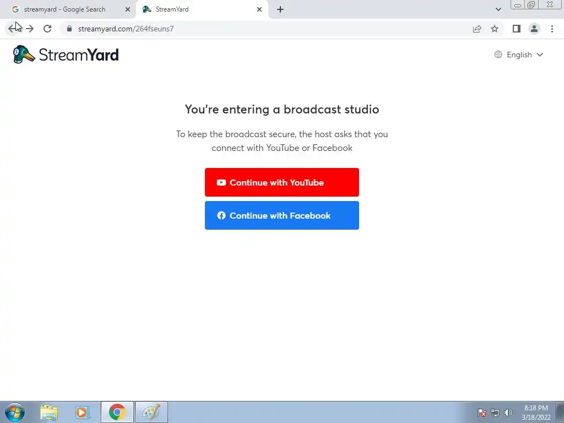Restore down the Chrome window

click(532, 4)
